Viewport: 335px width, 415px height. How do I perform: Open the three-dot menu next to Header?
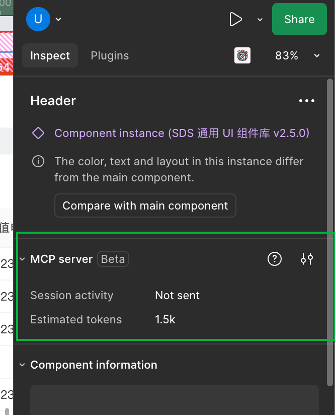[x=307, y=101]
